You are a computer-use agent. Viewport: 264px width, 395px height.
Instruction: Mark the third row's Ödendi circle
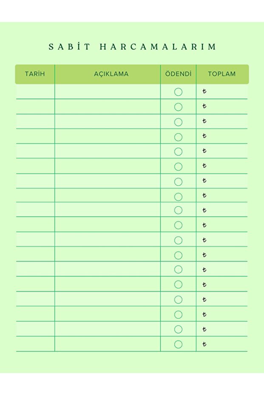(x=178, y=122)
